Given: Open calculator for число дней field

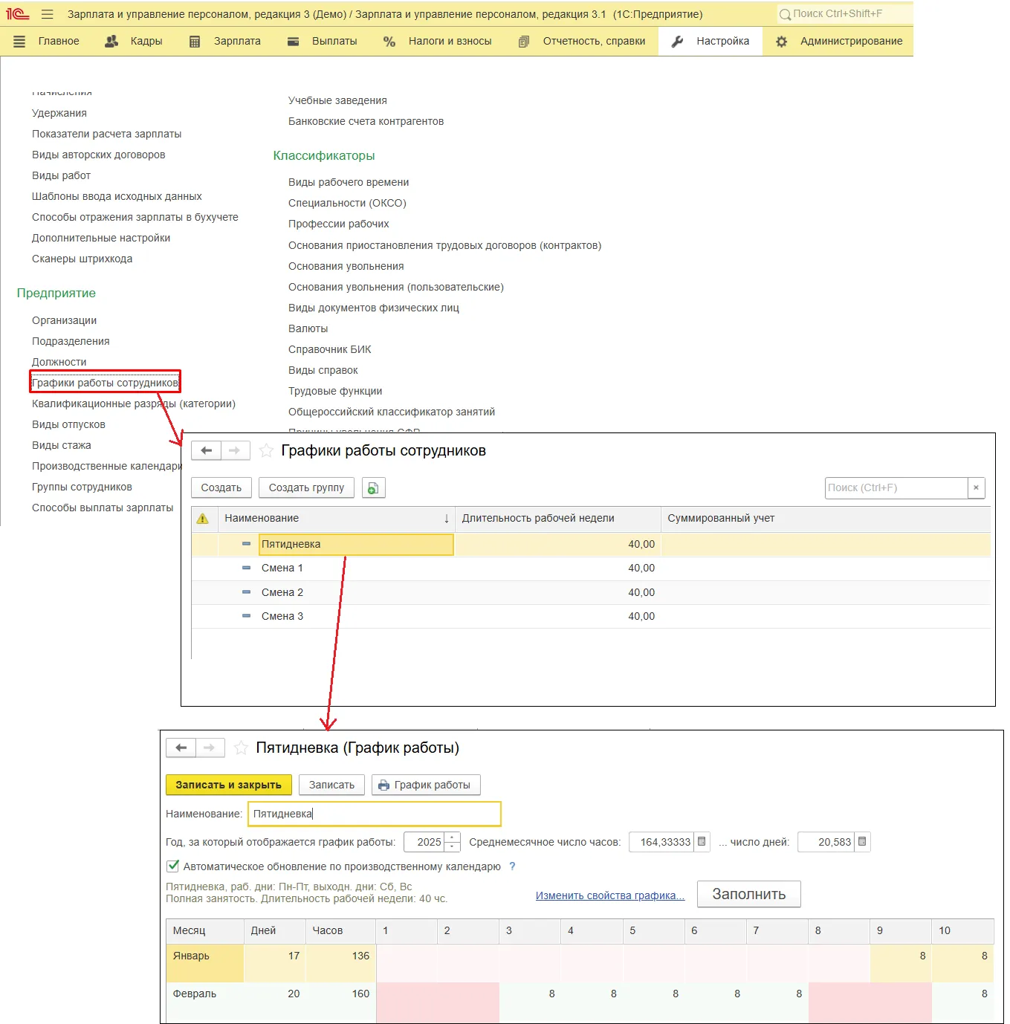Looking at the screenshot, I should click(x=862, y=842).
